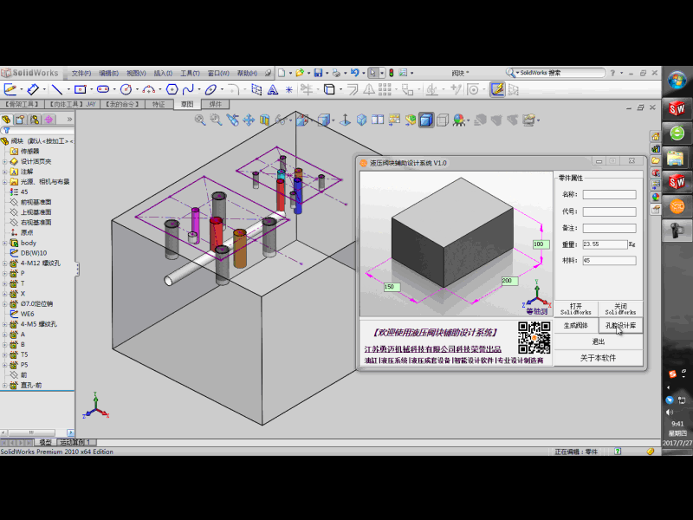
Task: Expand the 4-M12 螺纹孔 feature node
Action: [x=5, y=263]
